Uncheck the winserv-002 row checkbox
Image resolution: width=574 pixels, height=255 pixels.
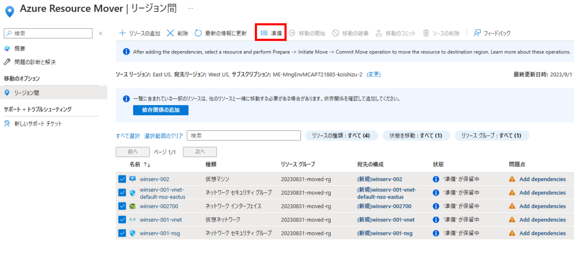click(x=122, y=179)
